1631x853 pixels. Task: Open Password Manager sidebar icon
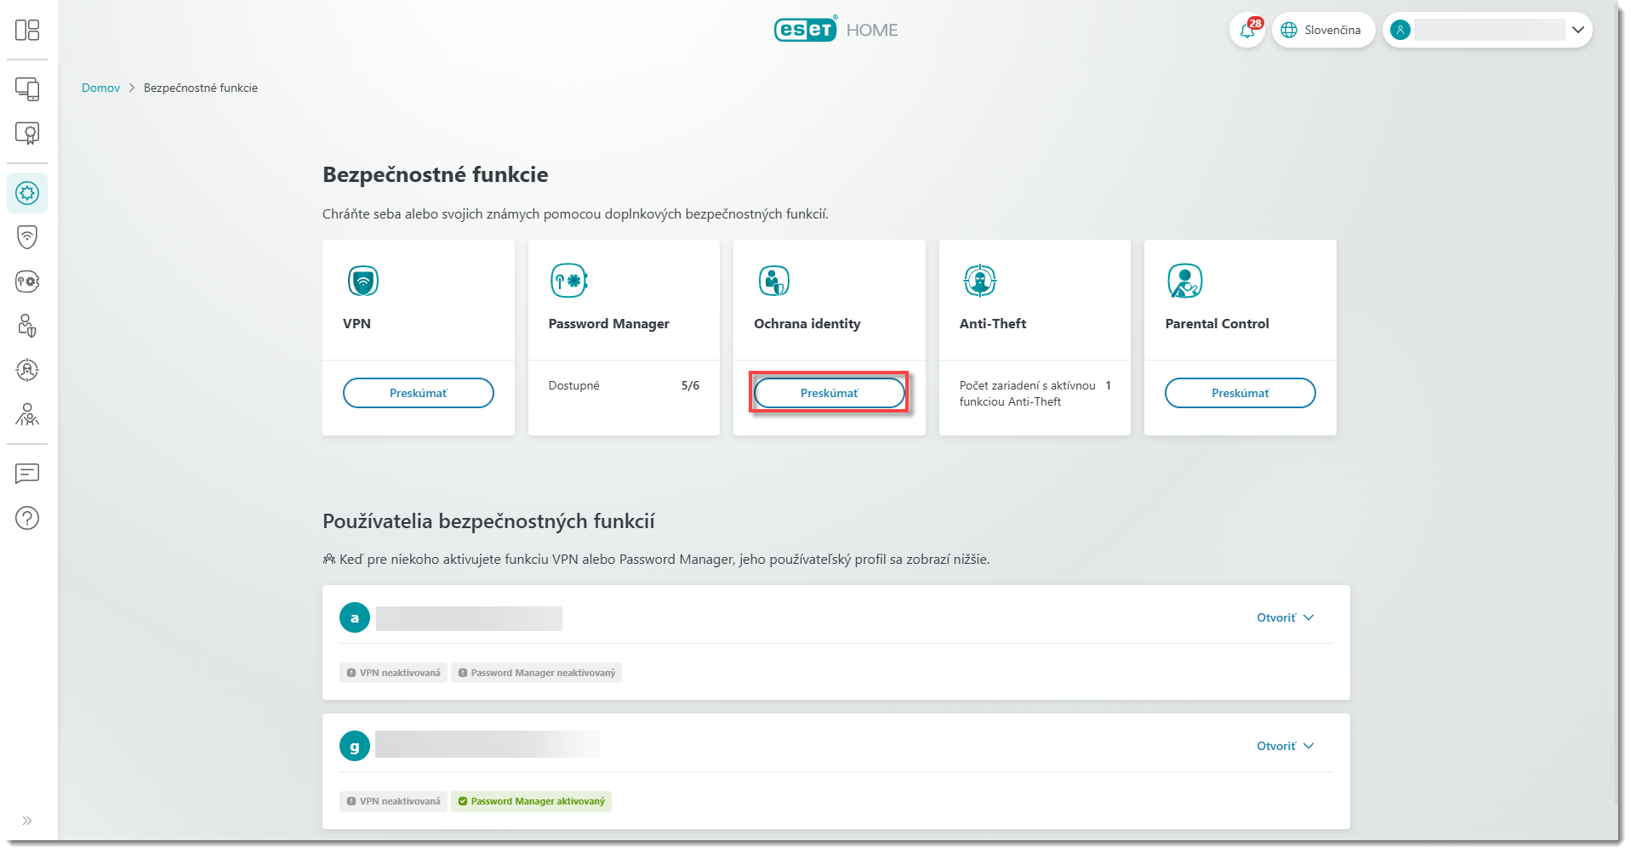pos(27,281)
